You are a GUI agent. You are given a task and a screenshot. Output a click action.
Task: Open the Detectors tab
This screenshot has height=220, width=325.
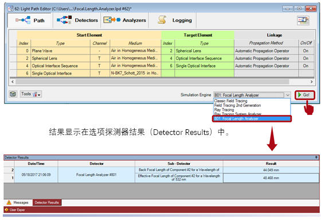coord(77,20)
